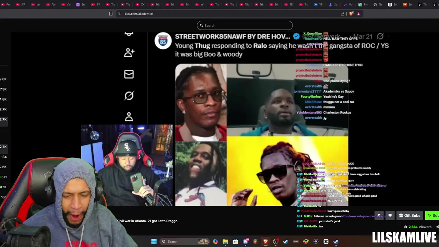Switch to the TikTok browser tab
The height and width of the screenshot is (247, 439).
422,4
